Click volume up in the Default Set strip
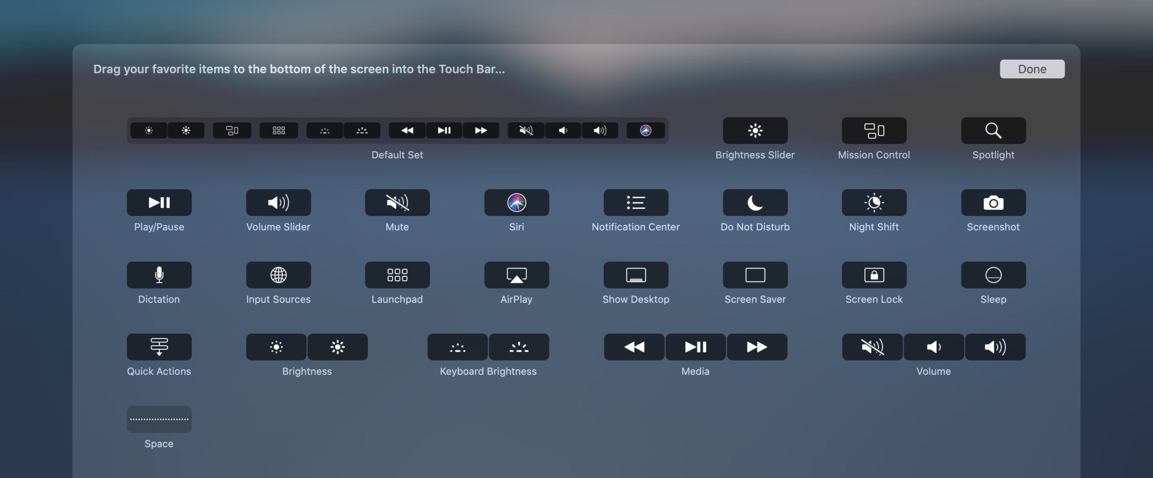1153x478 pixels. 600,131
